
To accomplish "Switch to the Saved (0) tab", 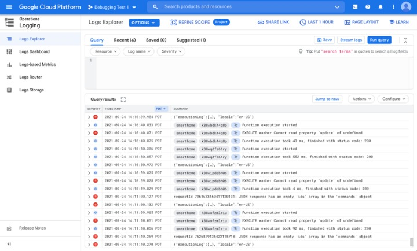I will 156,40.
